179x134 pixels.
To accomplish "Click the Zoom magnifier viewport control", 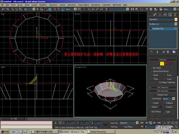I will coord(164,123).
